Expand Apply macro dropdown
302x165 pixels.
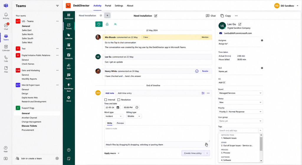click(112, 153)
